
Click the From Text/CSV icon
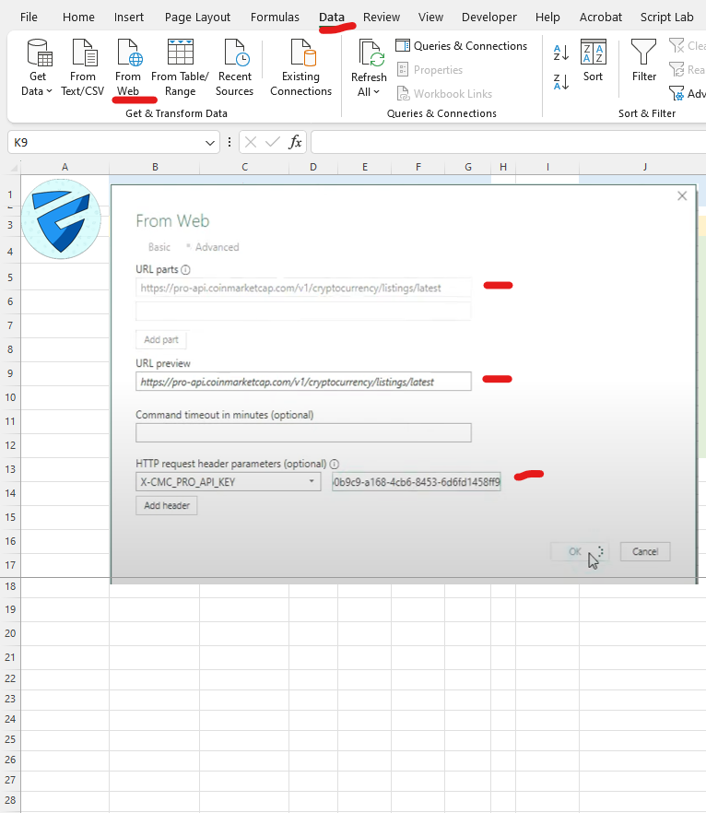83,55
